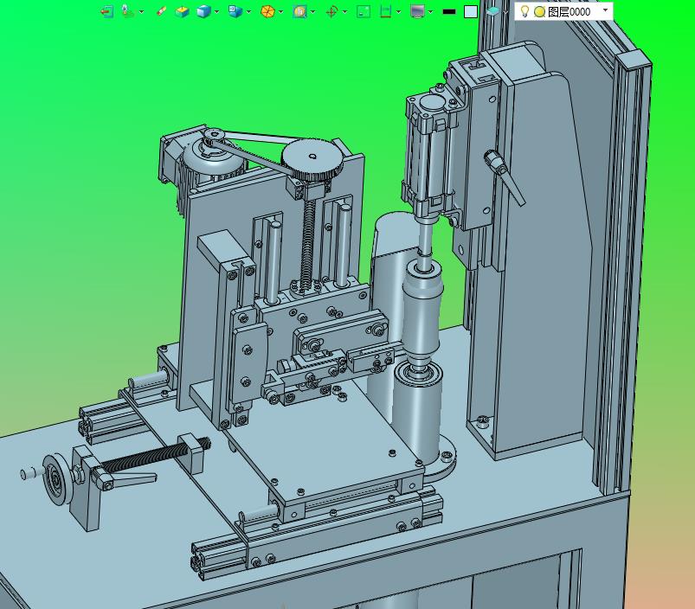The image size is (695, 609).
Task: Select the eraser tool icon
Action: click(x=161, y=11)
